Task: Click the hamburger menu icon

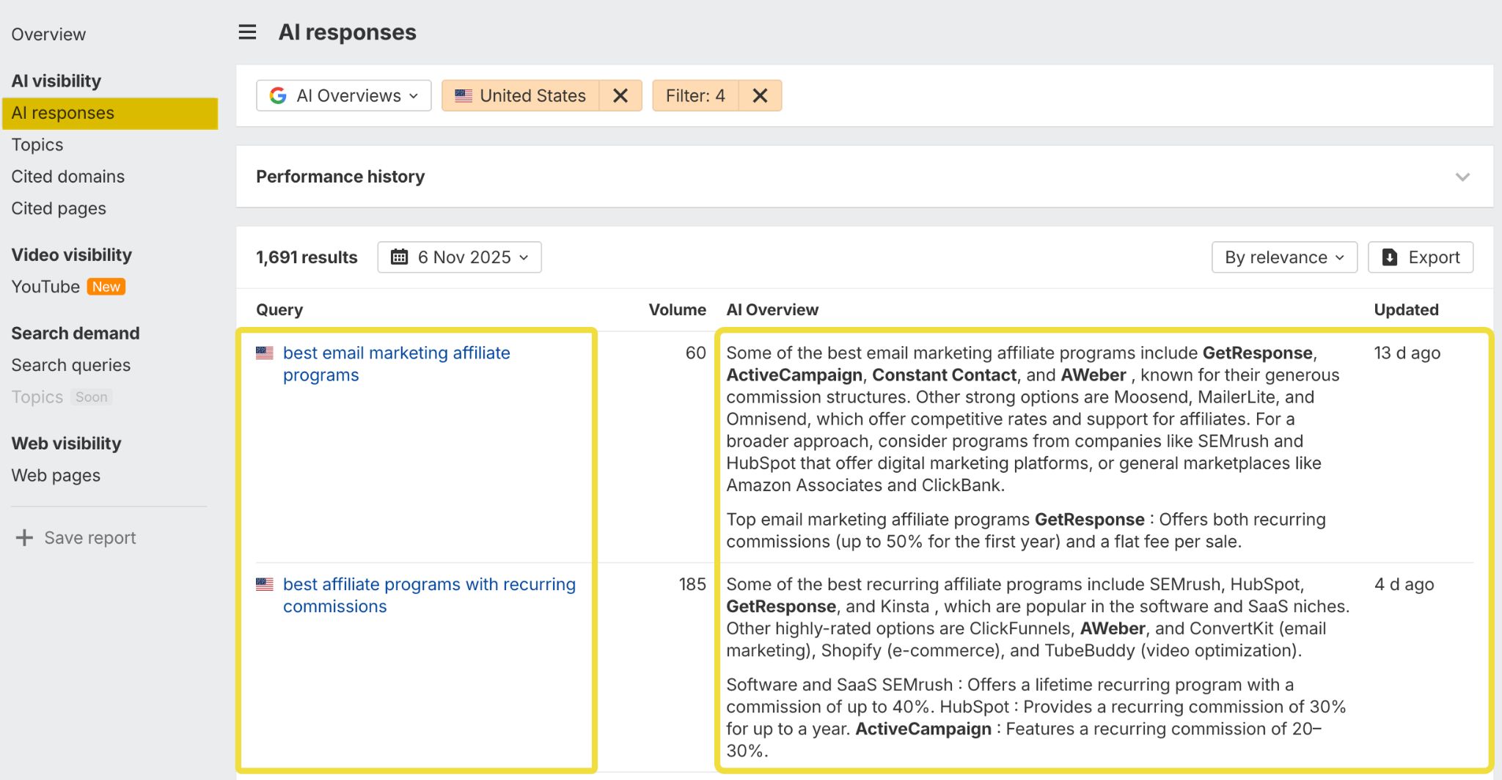Action: (247, 32)
